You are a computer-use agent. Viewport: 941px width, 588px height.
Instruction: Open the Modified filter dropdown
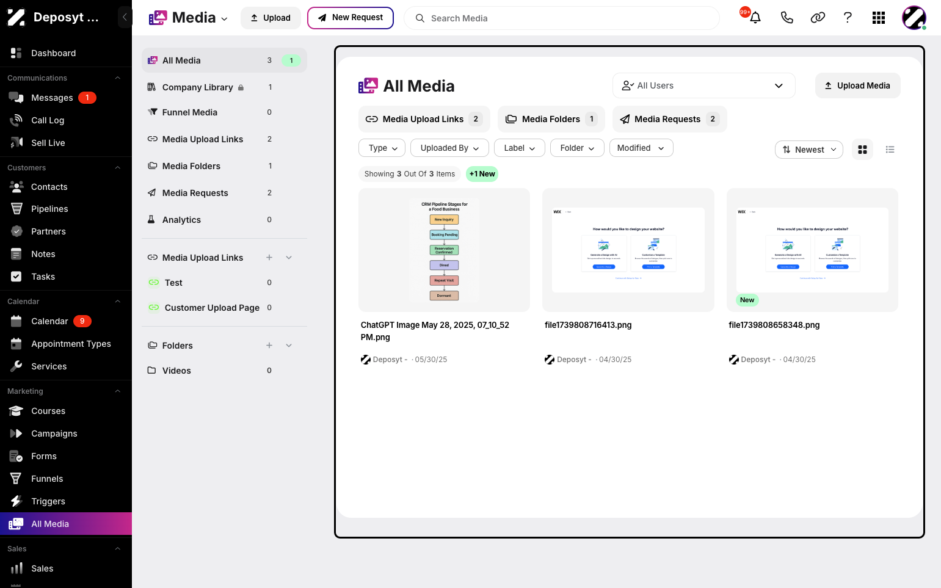click(x=641, y=148)
